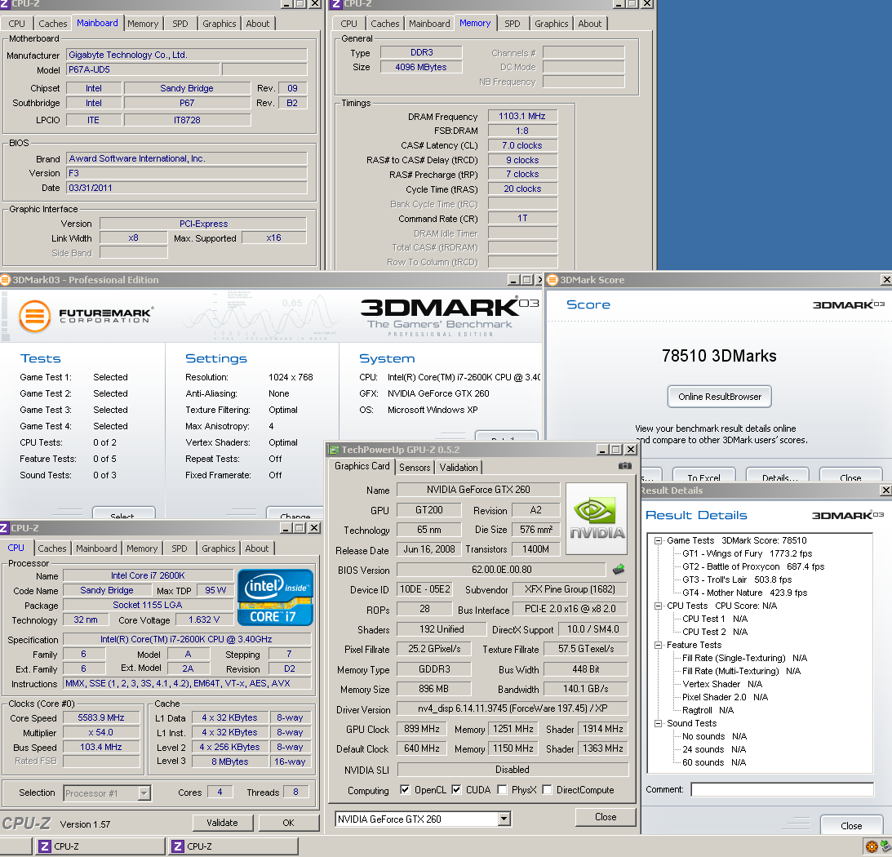
Task: Select CPU Test 1 row in Result Details
Action: (715, 619)
